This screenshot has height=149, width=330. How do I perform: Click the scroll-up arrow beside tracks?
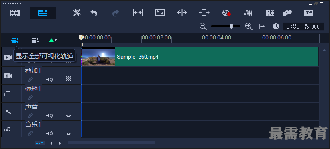point(324,50)
